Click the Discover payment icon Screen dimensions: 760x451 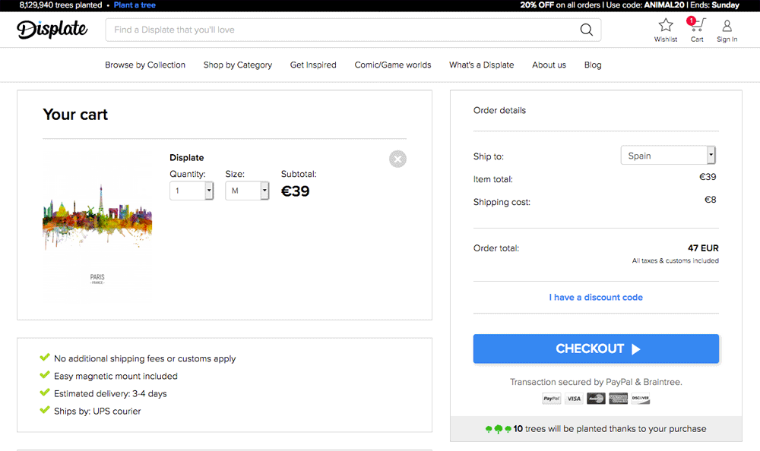640,399
